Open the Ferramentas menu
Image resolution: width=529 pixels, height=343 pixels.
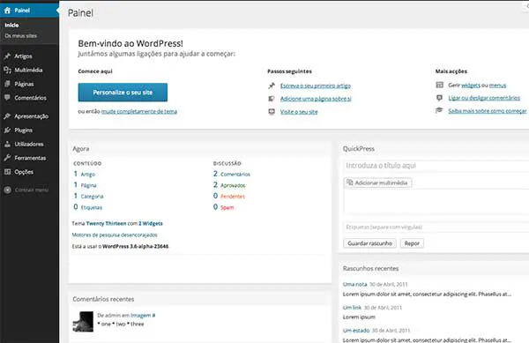point(29,158)
